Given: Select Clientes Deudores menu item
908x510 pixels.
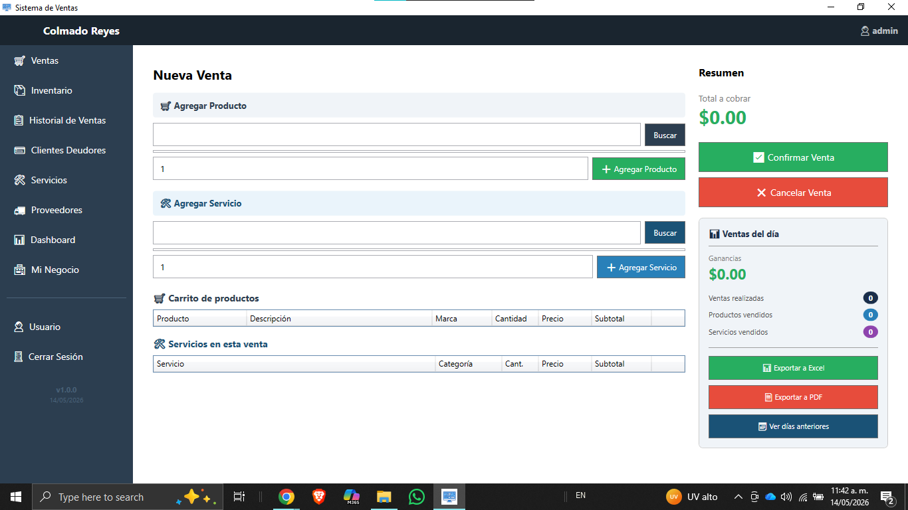Looking at the screenshot, I should [x=66, y=150].
